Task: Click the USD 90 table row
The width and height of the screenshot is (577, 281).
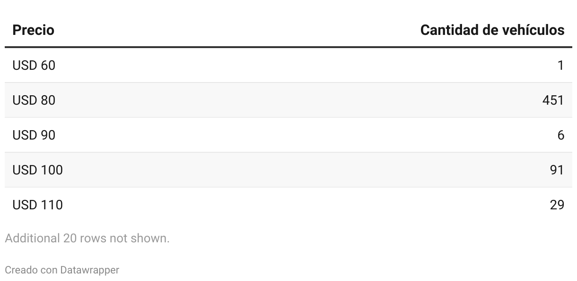Action: (x=288, y=135)
